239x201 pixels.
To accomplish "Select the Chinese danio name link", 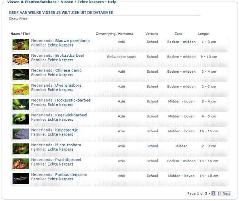I will click(68, 70).
